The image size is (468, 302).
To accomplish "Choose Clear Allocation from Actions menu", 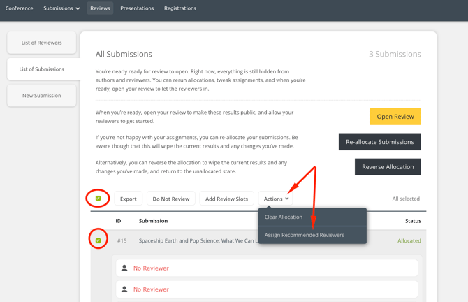I will pos(284,217).
